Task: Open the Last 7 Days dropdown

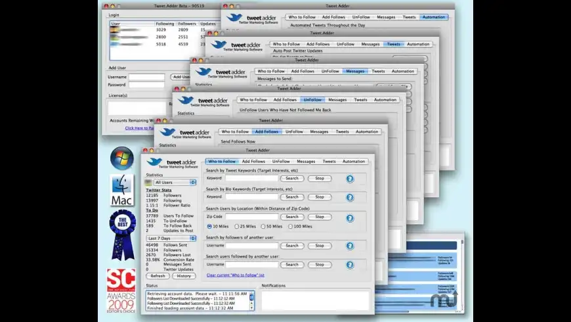Action: (x=171, y=238)
